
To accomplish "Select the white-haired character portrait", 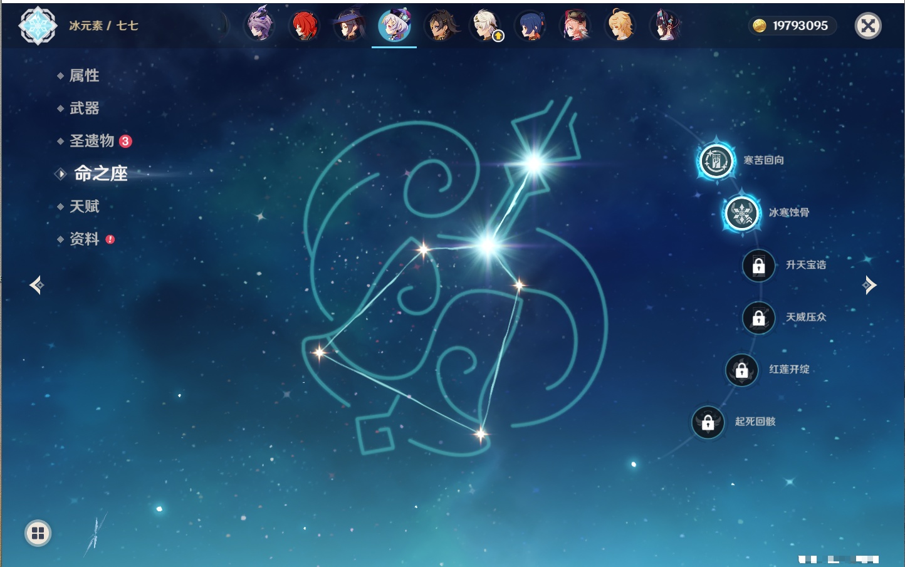I will coord(484,26).
